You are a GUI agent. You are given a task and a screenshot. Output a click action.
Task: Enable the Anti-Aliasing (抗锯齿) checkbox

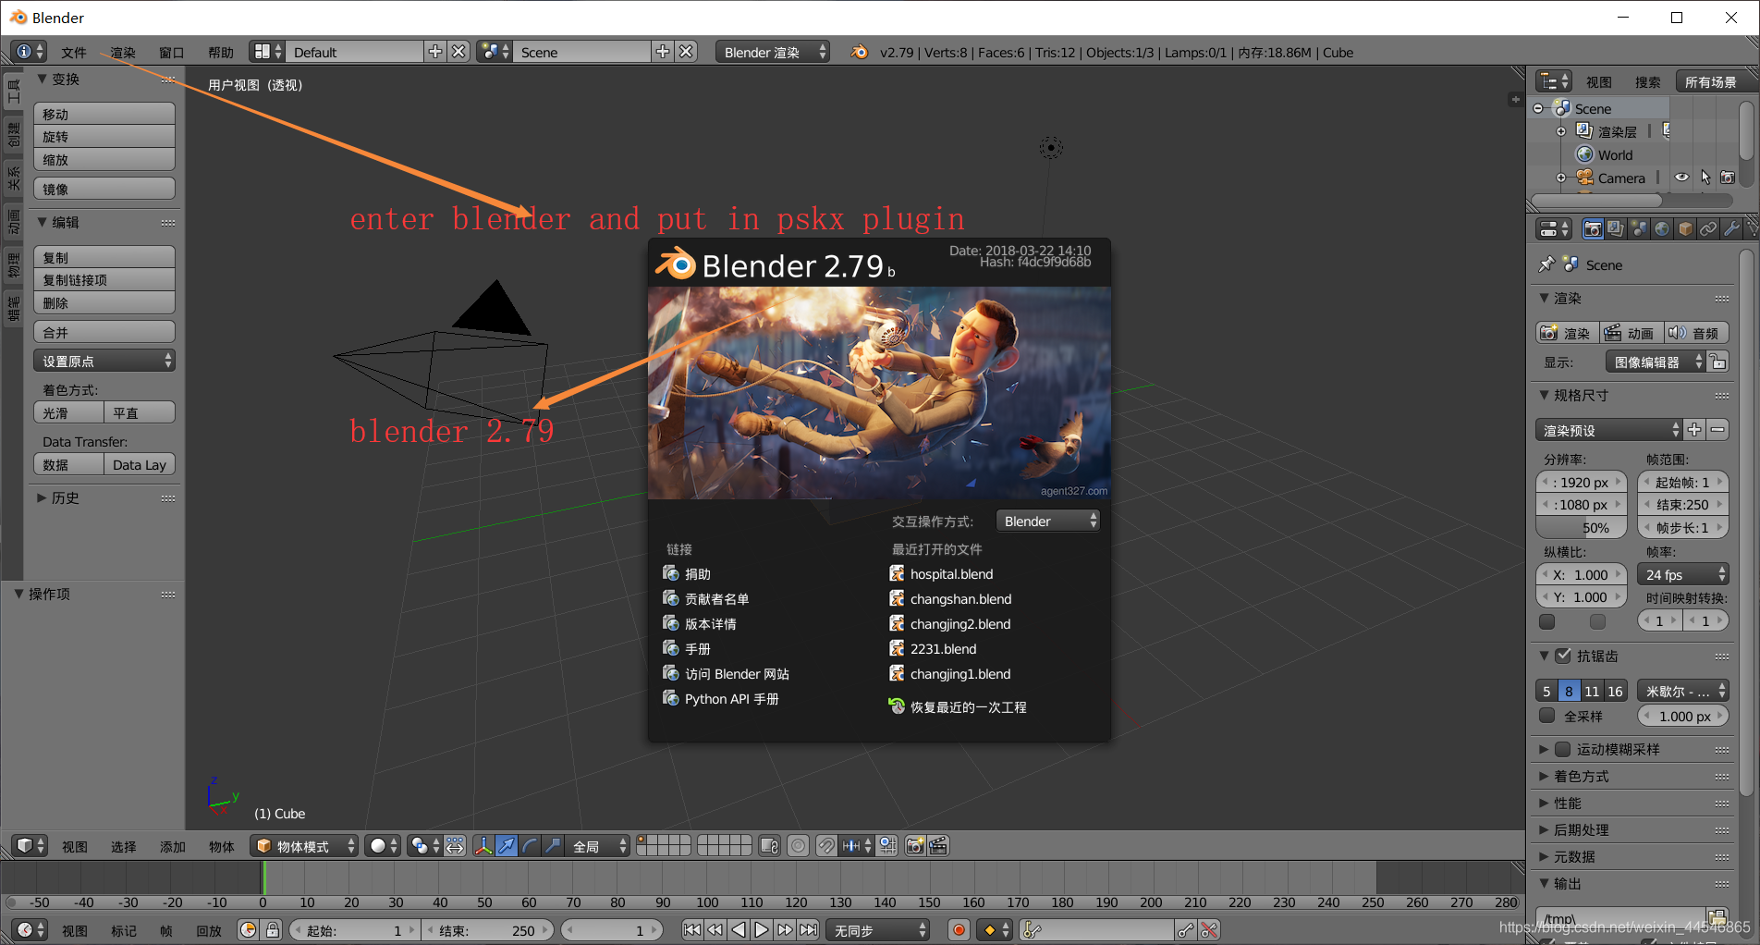click(1563, 656)
